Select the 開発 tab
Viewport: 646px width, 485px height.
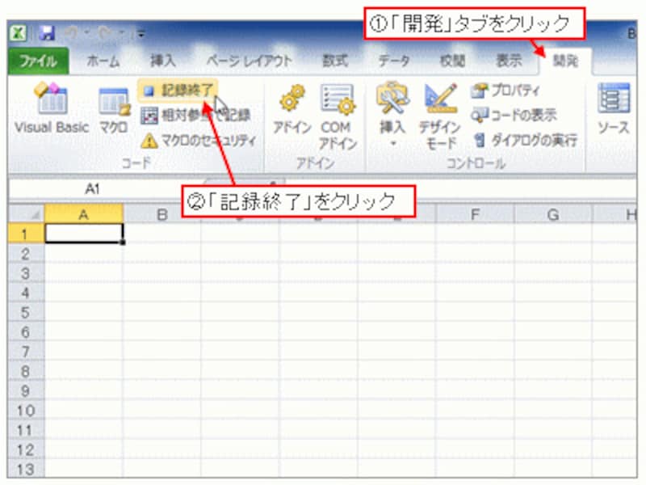tap(565, 61)
